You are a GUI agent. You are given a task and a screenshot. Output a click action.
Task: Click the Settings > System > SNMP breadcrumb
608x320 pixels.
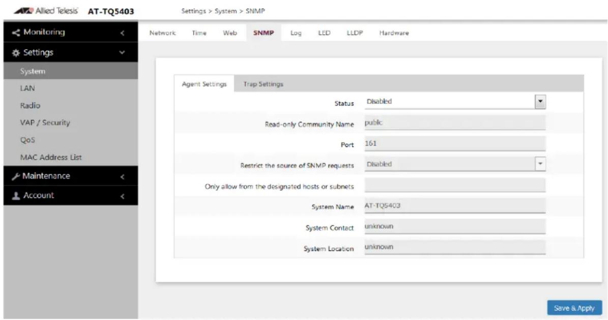coord(223,11)
